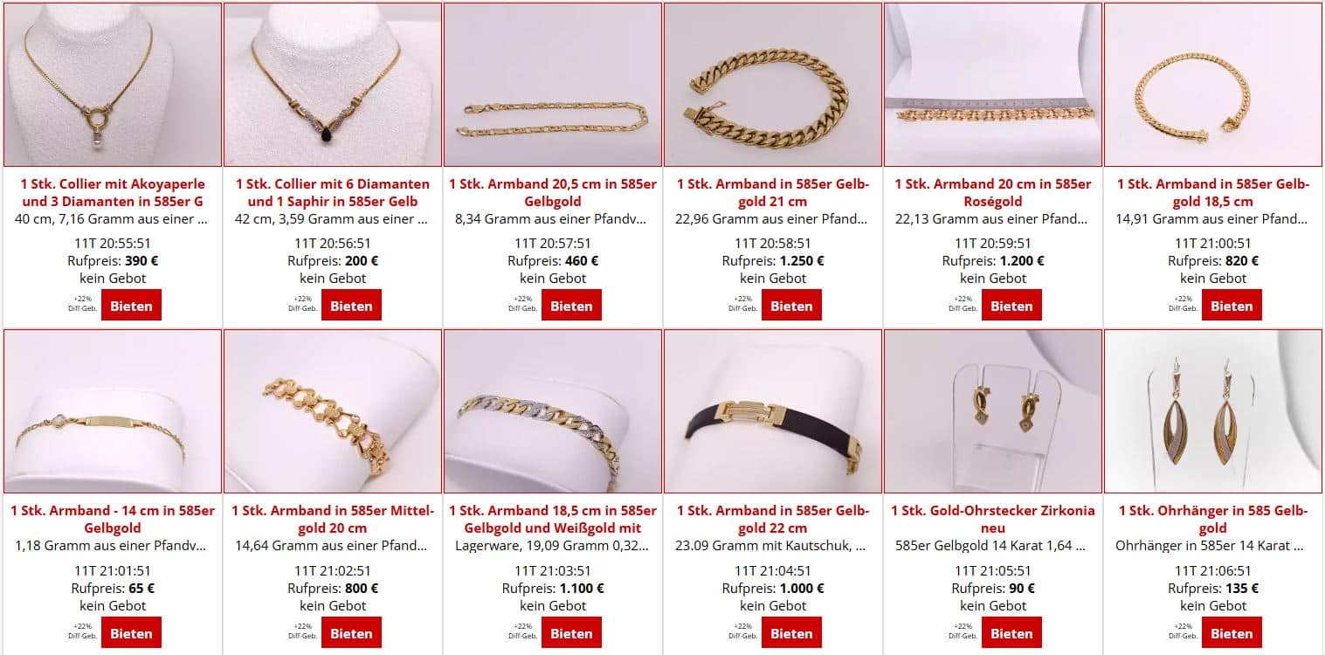This screenshot has width=1325, height=655.
Task: Open the Armband in 585er Gelbgold 22 cm title
Action: 773,519
